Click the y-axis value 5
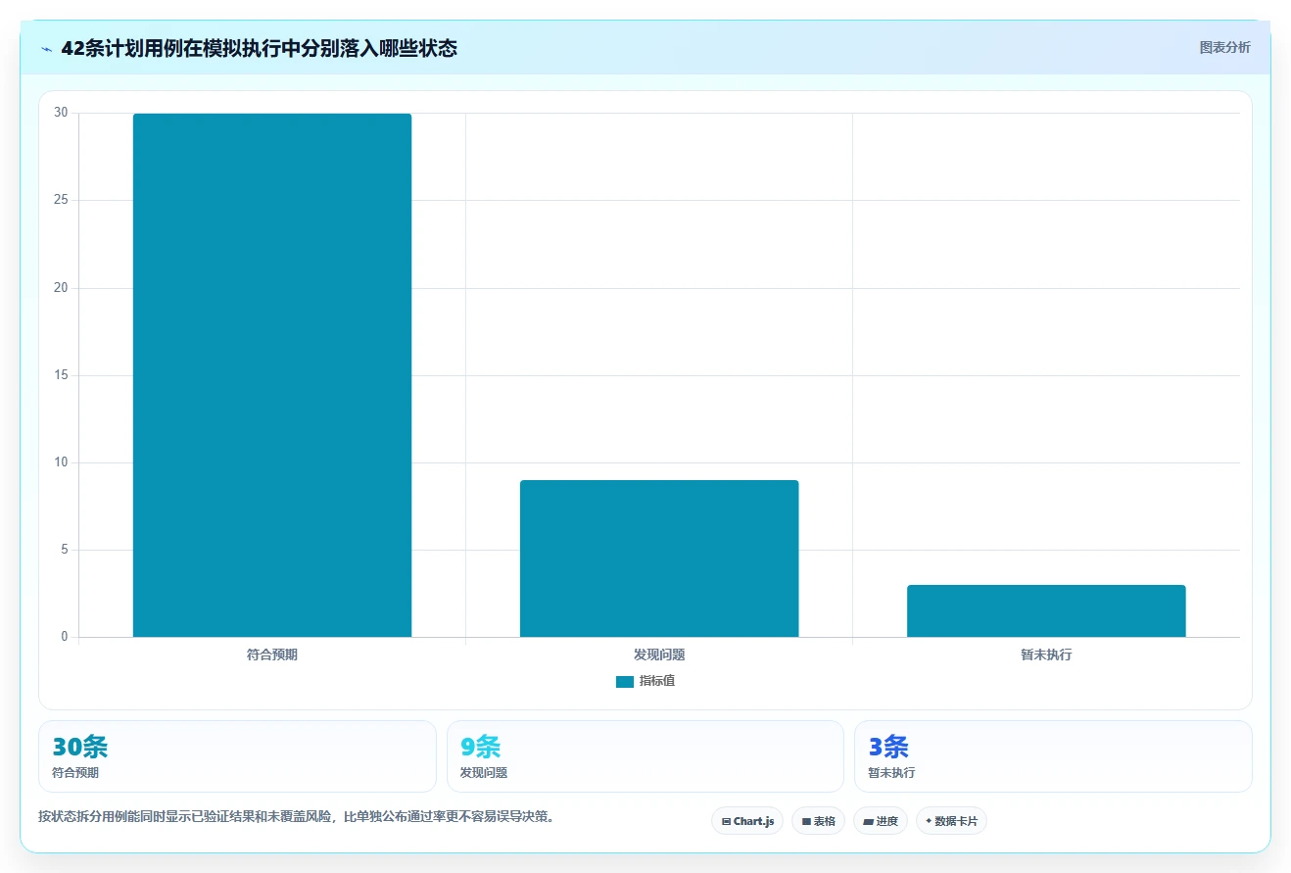 pyautogui.click(x=65, y=550)
